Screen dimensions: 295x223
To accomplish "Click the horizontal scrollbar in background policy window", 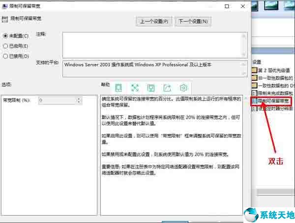I will pyautogui.click(x=276, y=191).
